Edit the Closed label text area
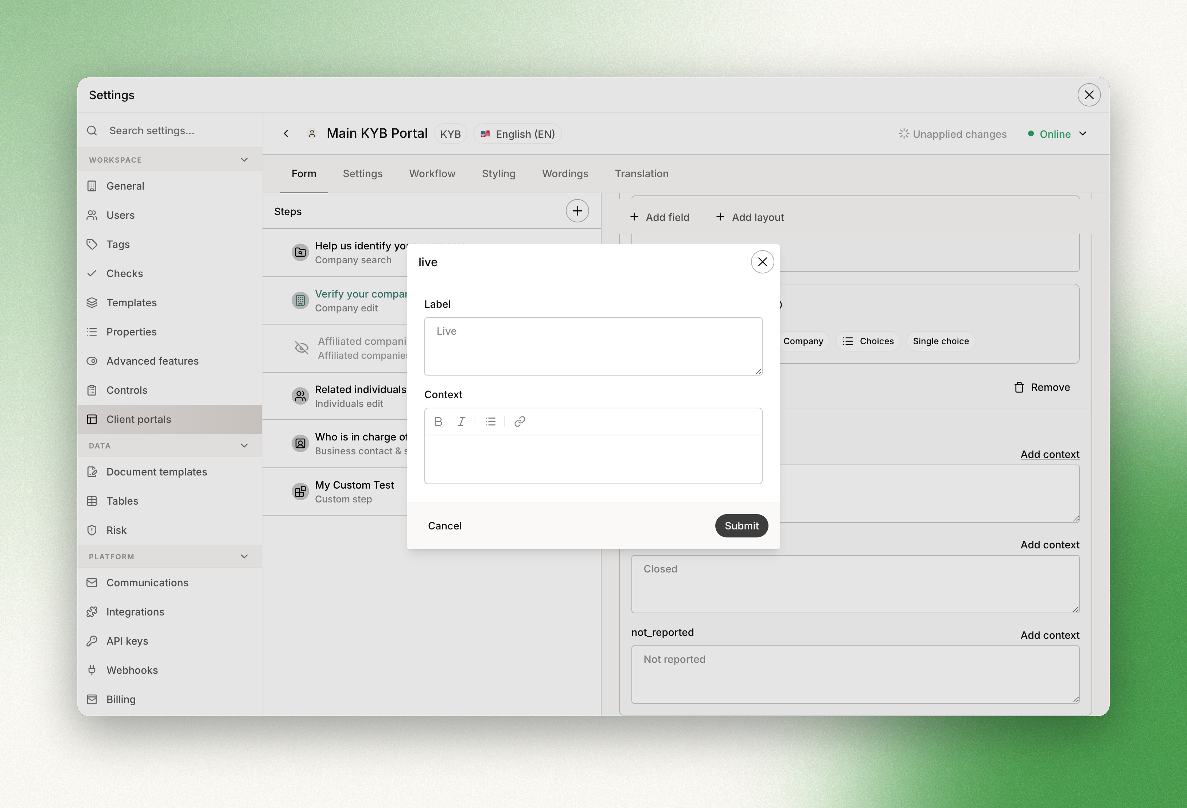This screenshot has height=808, width=1187. [855, 584]
